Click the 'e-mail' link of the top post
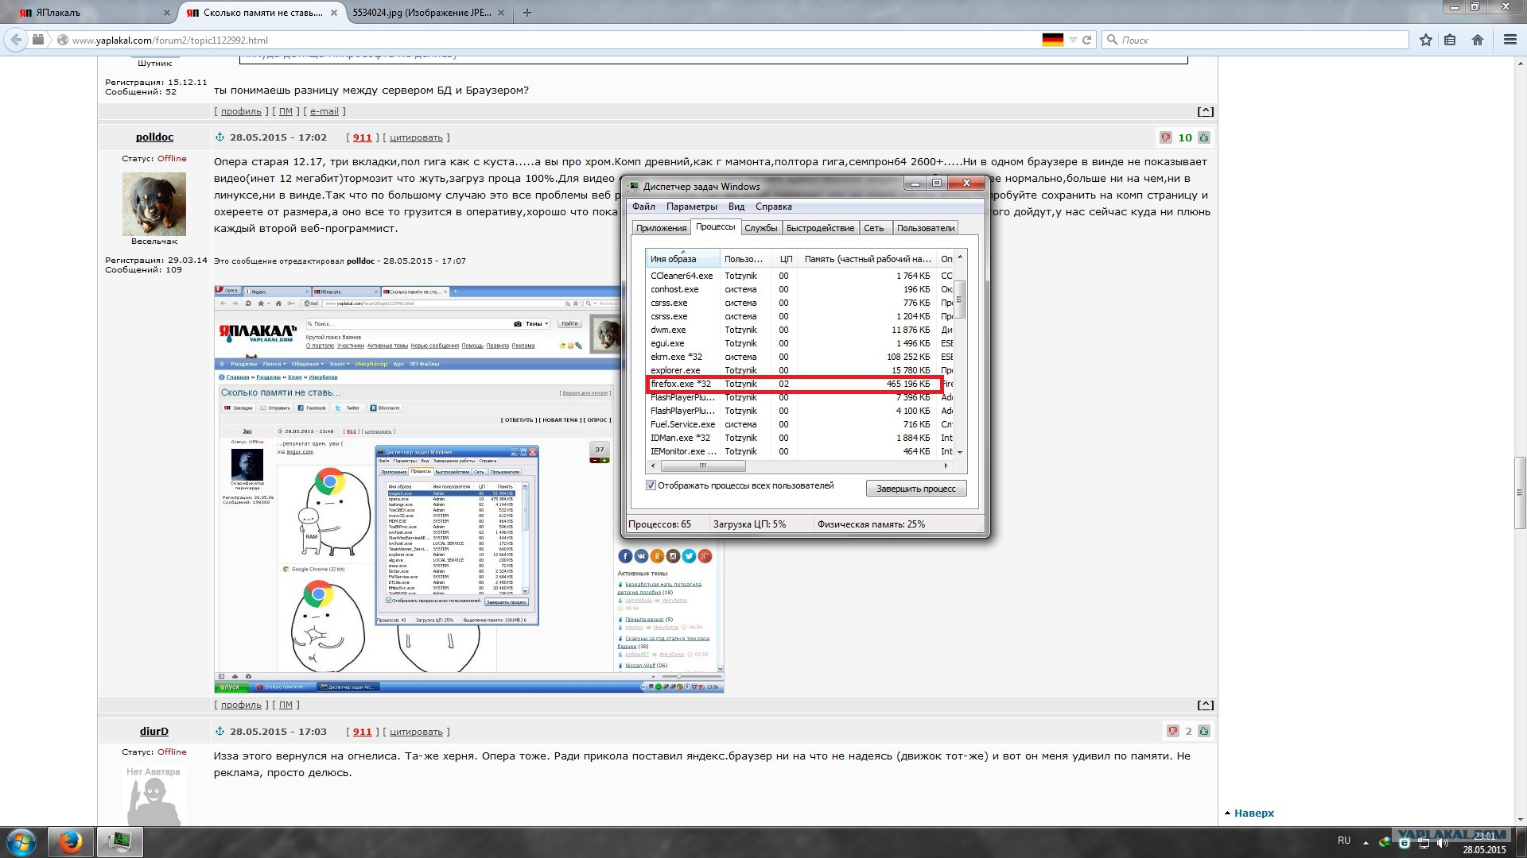 point(324,111)
